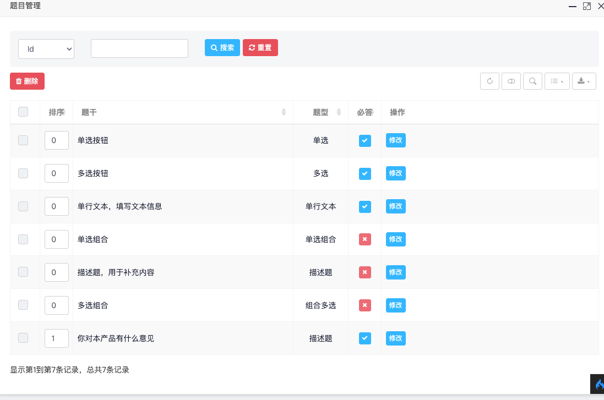Viewport: 604px width, 400px height.
Task: Sort table by 题型 column header
Action: point(320,112)
